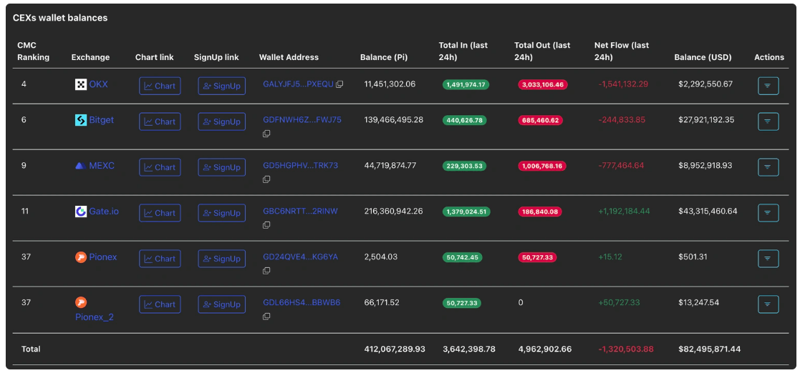Open the Chart button for Bitget
This screenshot has width=800, height=373.
point(160,121)
